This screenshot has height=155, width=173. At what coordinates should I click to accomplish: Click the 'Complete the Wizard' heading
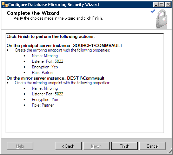[x=33, y=13]
